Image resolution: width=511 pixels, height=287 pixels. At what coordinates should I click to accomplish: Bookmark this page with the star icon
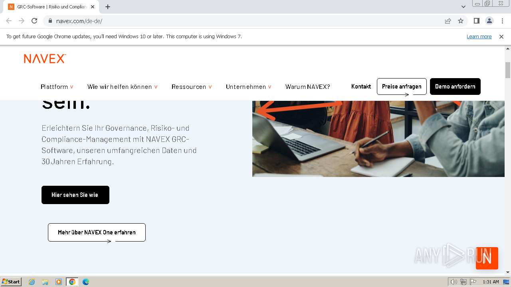[461, 21]
